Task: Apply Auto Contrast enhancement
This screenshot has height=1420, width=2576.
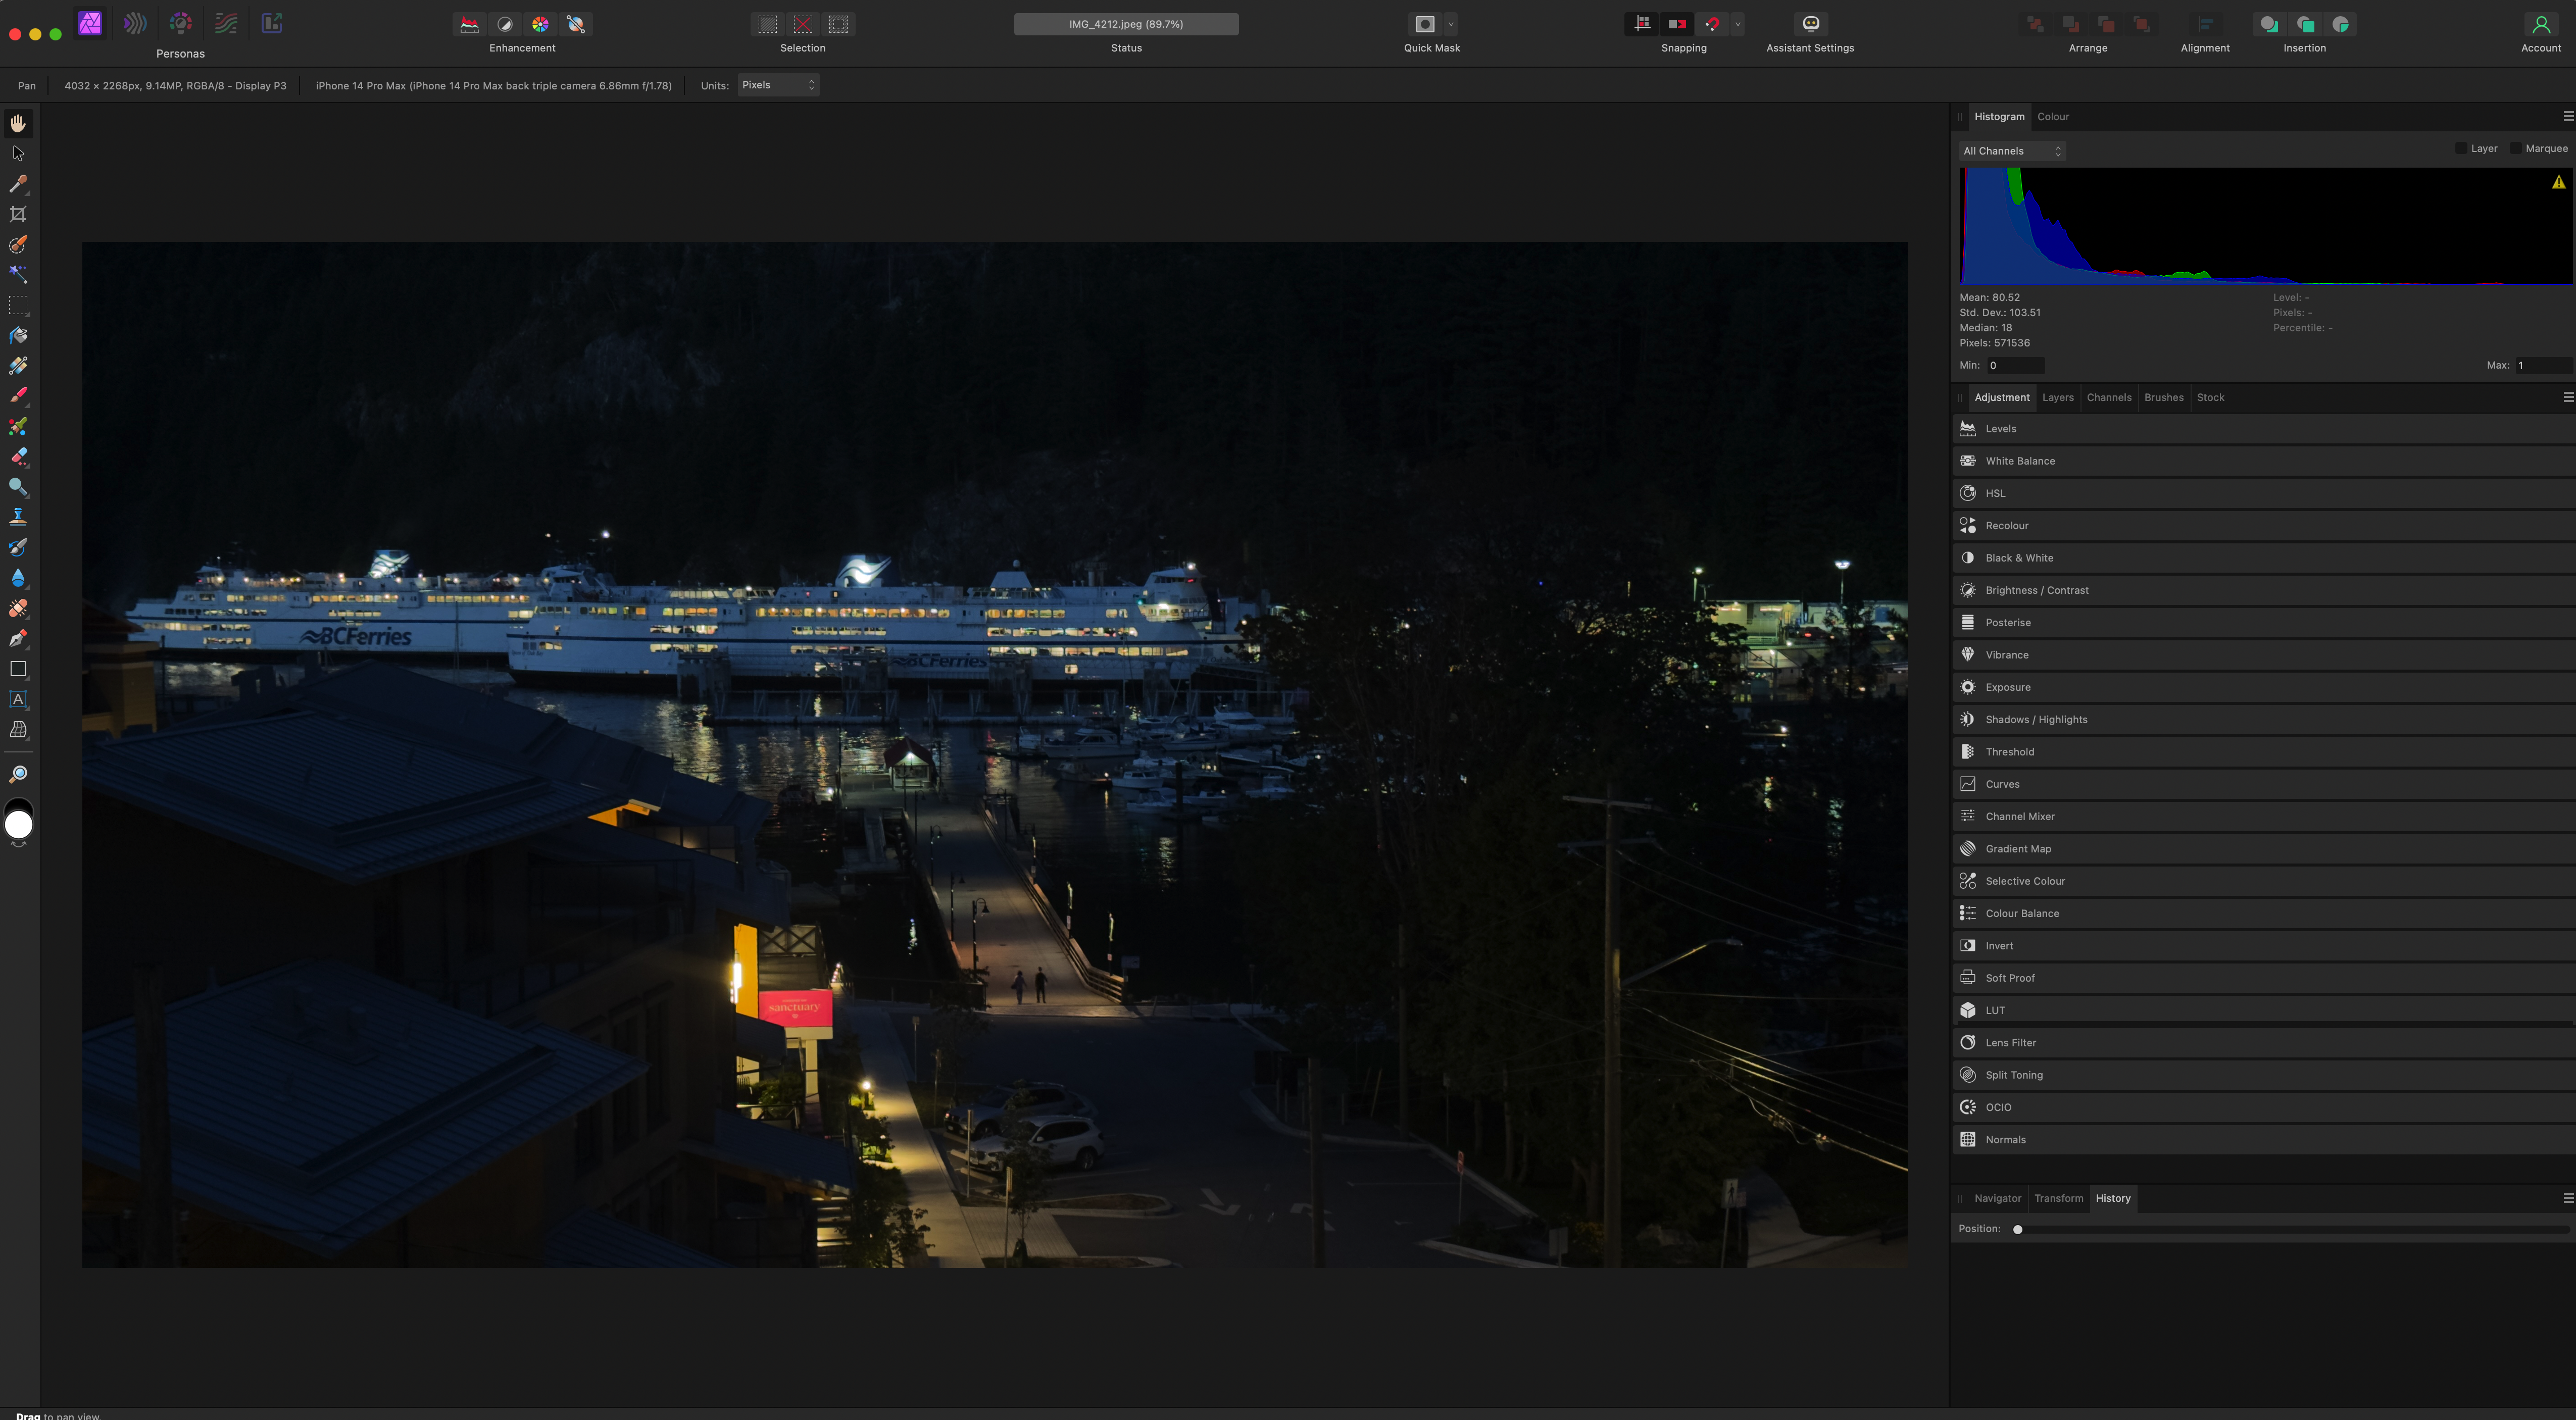Action: (x=505, y=24)
